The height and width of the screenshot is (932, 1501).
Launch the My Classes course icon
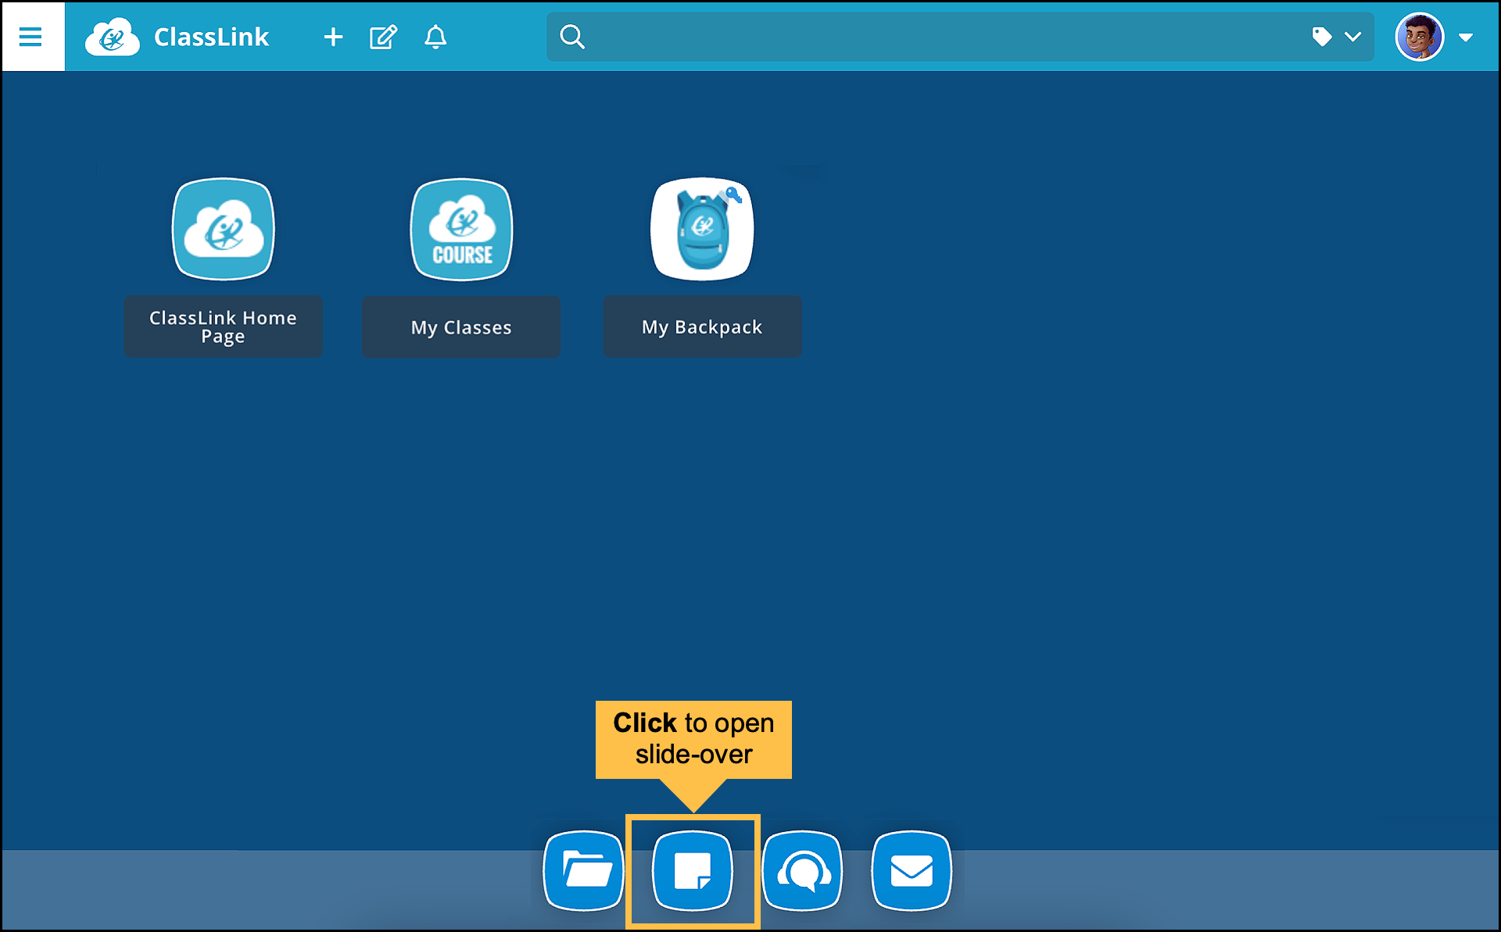pyautogui.click(x=462, y=229)
